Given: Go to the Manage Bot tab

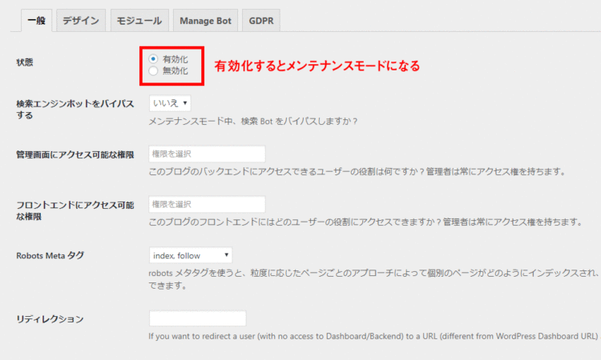Looking at the screenshot, I should (x=204, y=20).
